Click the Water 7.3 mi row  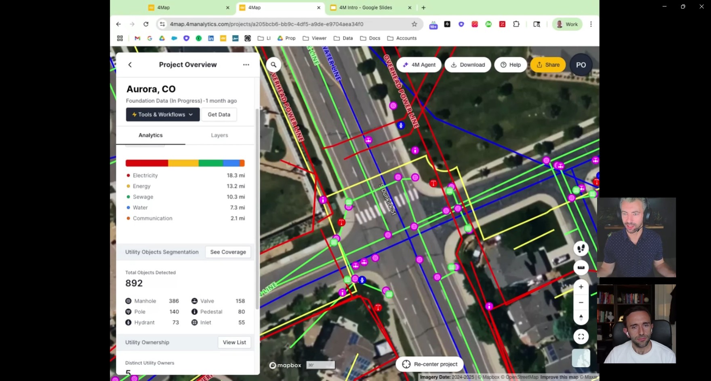(185, 207)
